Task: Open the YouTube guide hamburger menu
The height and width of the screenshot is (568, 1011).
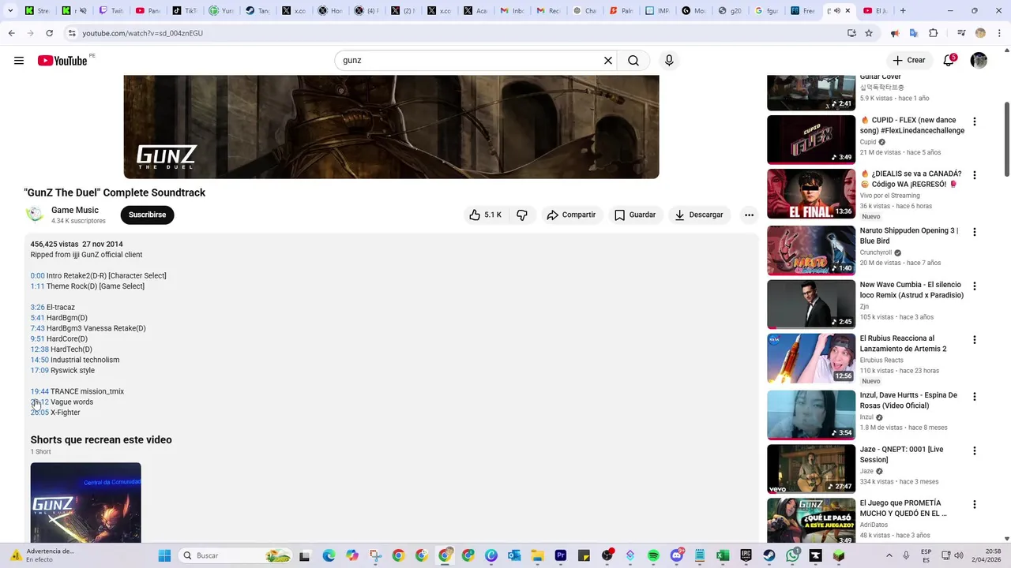Action: [19, 61]
